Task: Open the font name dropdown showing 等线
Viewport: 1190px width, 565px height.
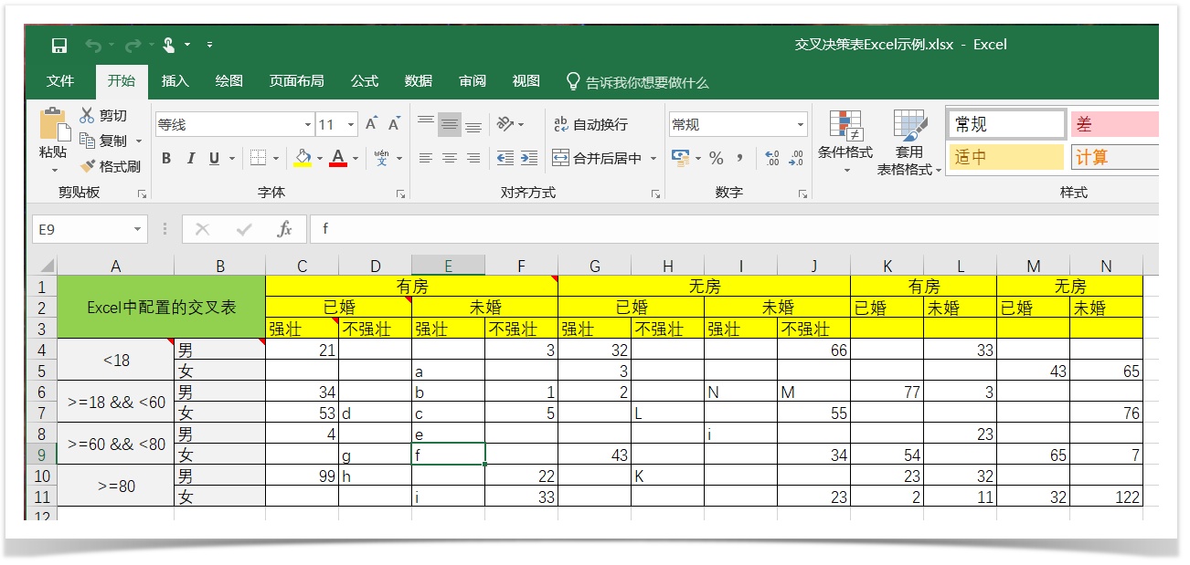Action: coord(307,125)
